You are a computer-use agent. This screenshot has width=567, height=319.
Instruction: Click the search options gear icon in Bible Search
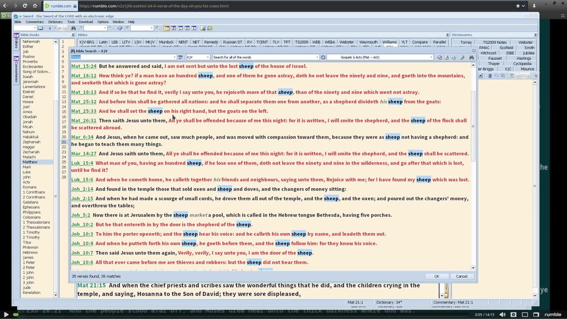[x=323, y=57]
